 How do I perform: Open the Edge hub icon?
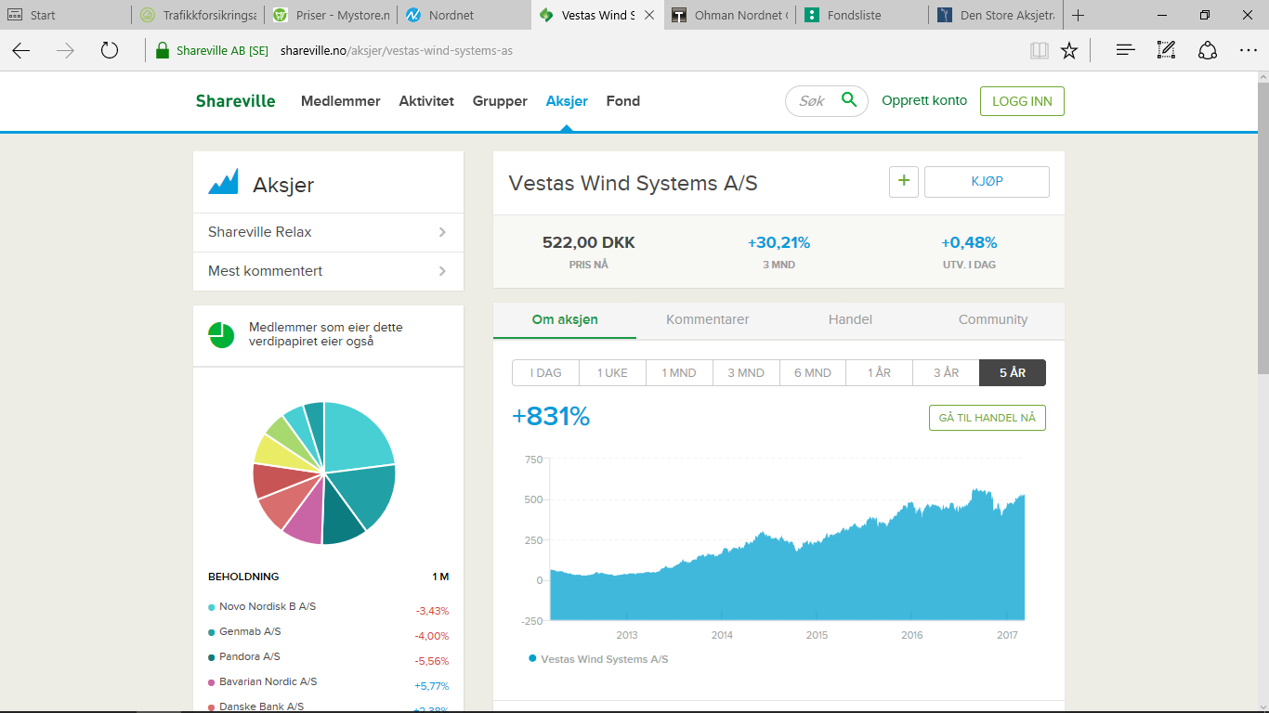click(1126, 50)
